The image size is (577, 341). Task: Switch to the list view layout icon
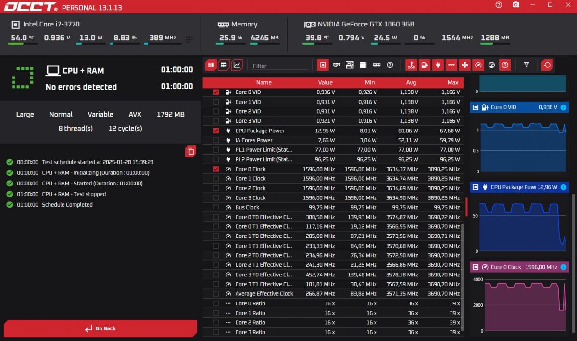pyautogui.click(x=211, y=65)
